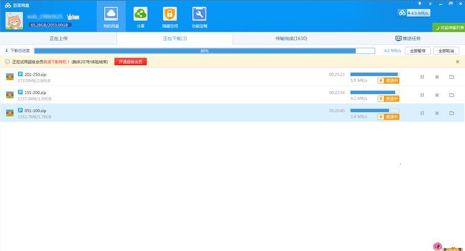Pause the 151-200.zip download
Image resolution: width=465 pixels, height=251 pixels.
(422, 95)
